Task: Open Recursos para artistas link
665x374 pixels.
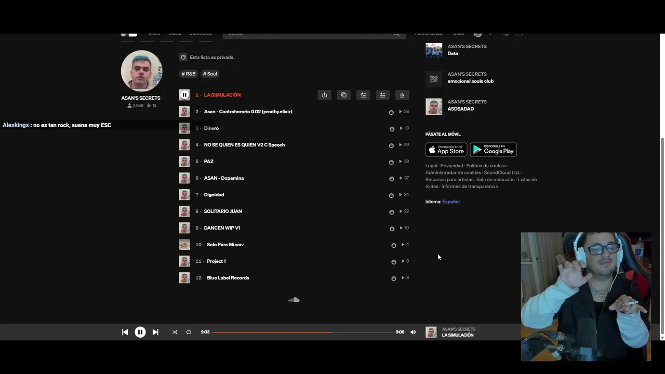Action: point(449,179)
